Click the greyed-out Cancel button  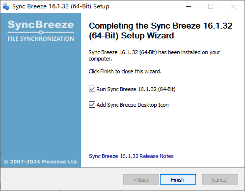220,180
